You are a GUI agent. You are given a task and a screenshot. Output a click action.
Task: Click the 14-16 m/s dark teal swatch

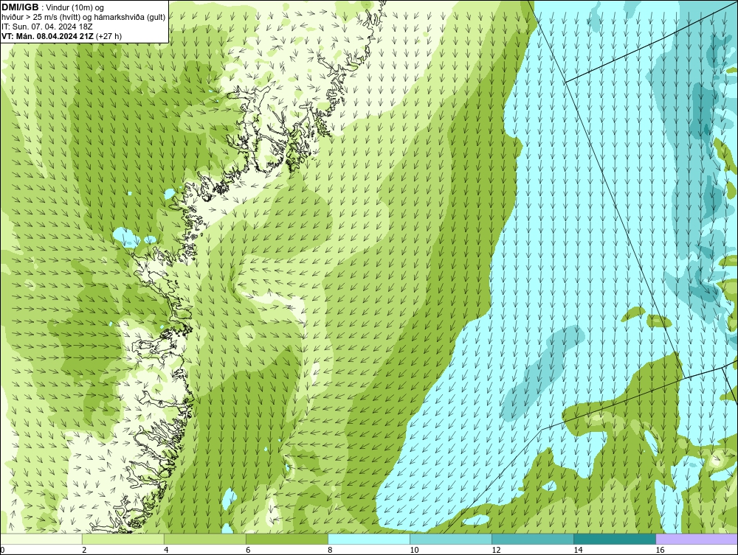(x=614, y=539)
